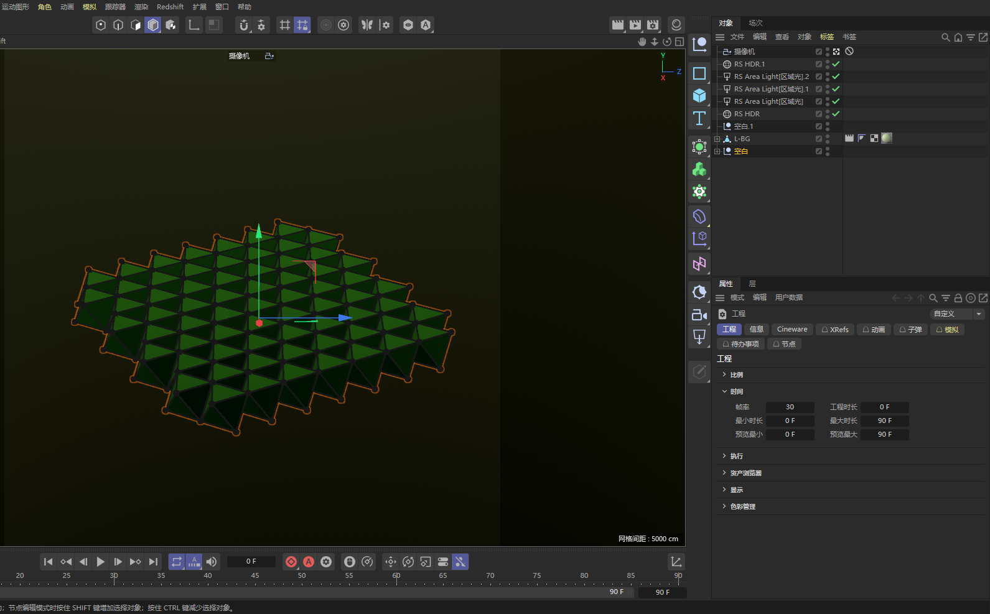Open the 自定义 dropdown in attributes panel
Viewport: 990px width, 614px height.
(957, 314)
